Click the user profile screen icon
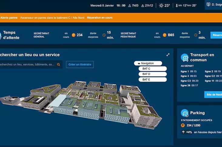Screen dimensions: 222x147 click(x=208, y=4)
